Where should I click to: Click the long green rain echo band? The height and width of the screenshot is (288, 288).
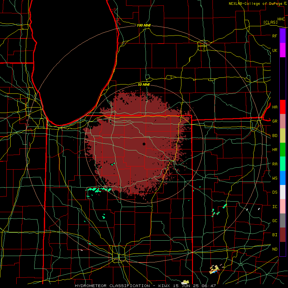(99, 190)
